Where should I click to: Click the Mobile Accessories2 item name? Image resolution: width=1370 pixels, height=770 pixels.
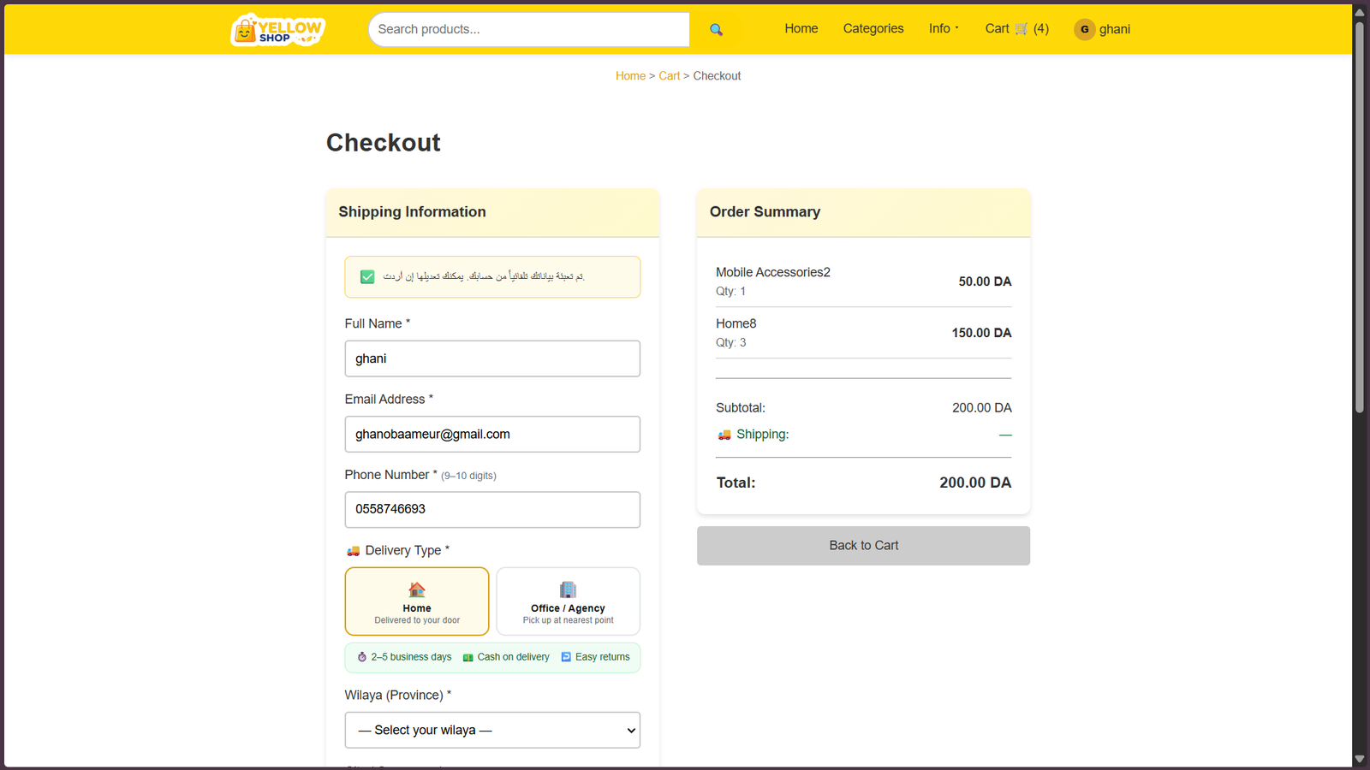(773, 272)
